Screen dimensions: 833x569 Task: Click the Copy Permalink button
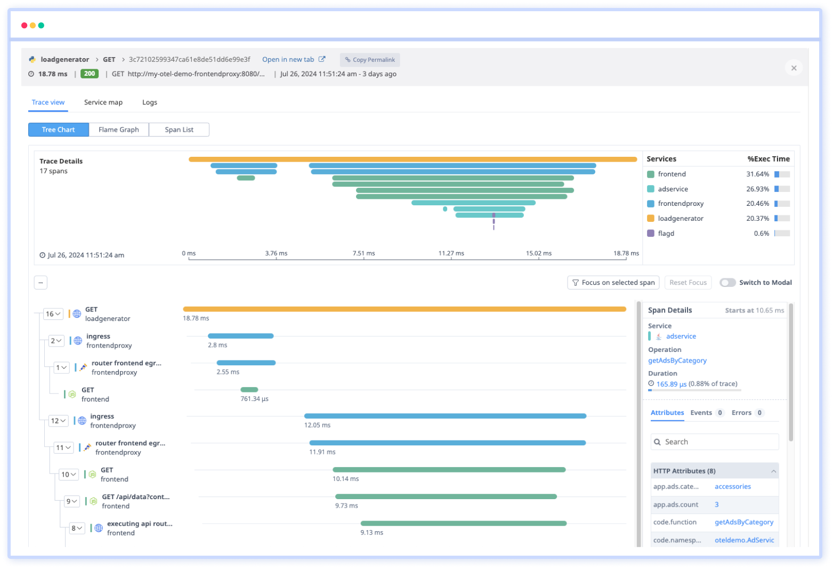(x=369, y=59)
